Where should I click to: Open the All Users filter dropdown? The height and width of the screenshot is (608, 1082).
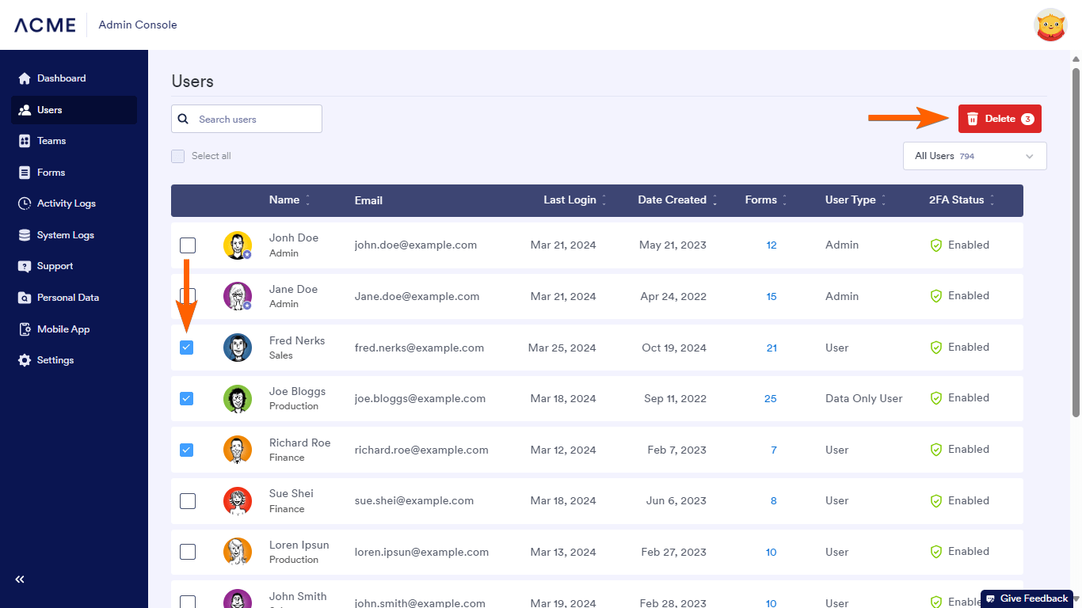click(x=974, y=156)
